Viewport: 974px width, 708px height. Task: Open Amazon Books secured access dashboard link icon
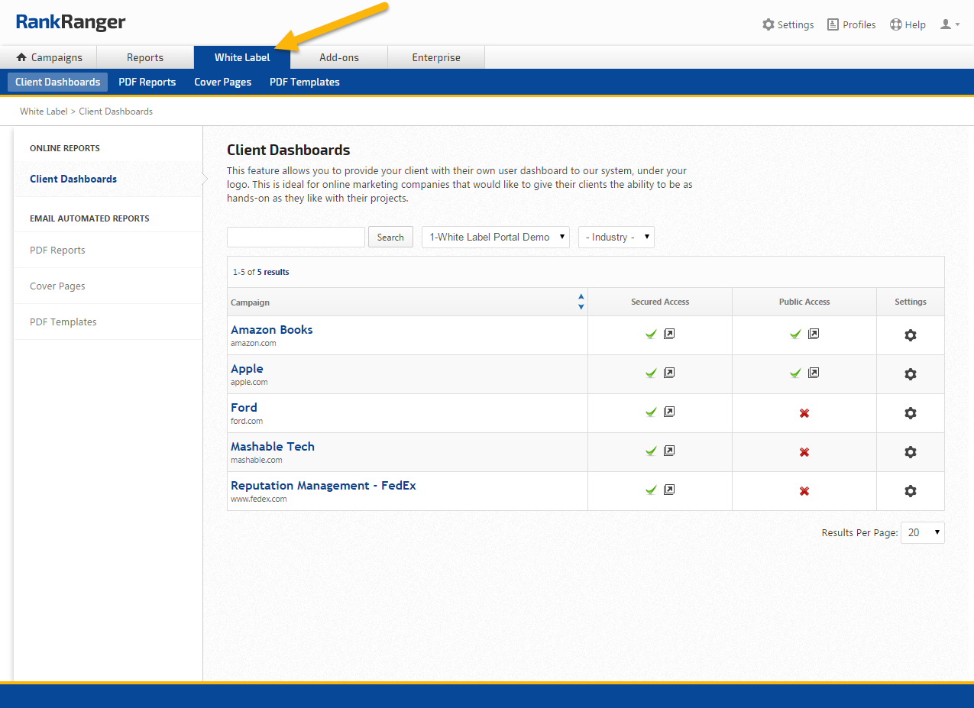tap(669, 334)
